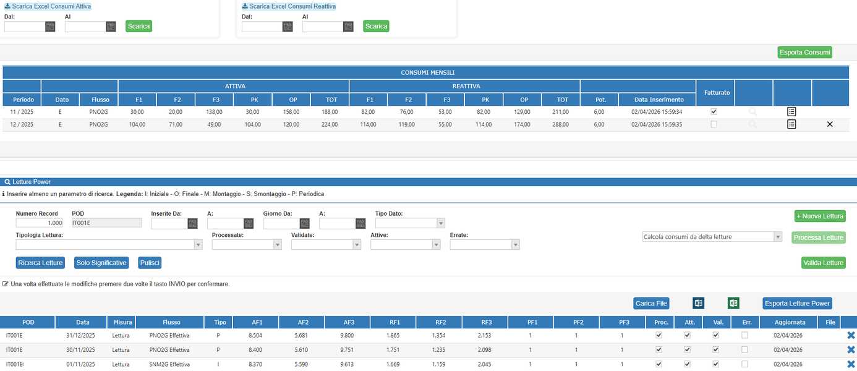Viewport: 857px width, 371px height.
Task: Click the Ricerca Letture button
Action: (41, 263)
